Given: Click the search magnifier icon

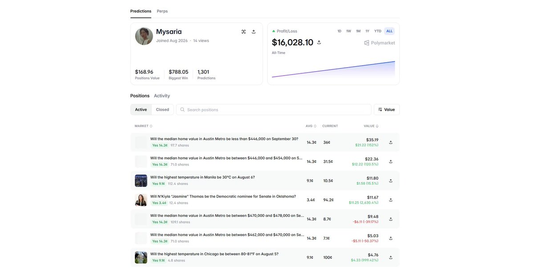Looking at the screenshot, I should pyautogui.click(x=182, y=109).
